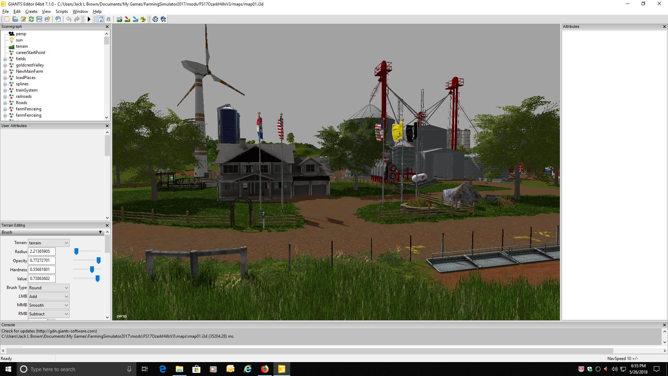Click the Radius value input field
Viewport: 668px width, 376px height.
click(x=41, y=251)
